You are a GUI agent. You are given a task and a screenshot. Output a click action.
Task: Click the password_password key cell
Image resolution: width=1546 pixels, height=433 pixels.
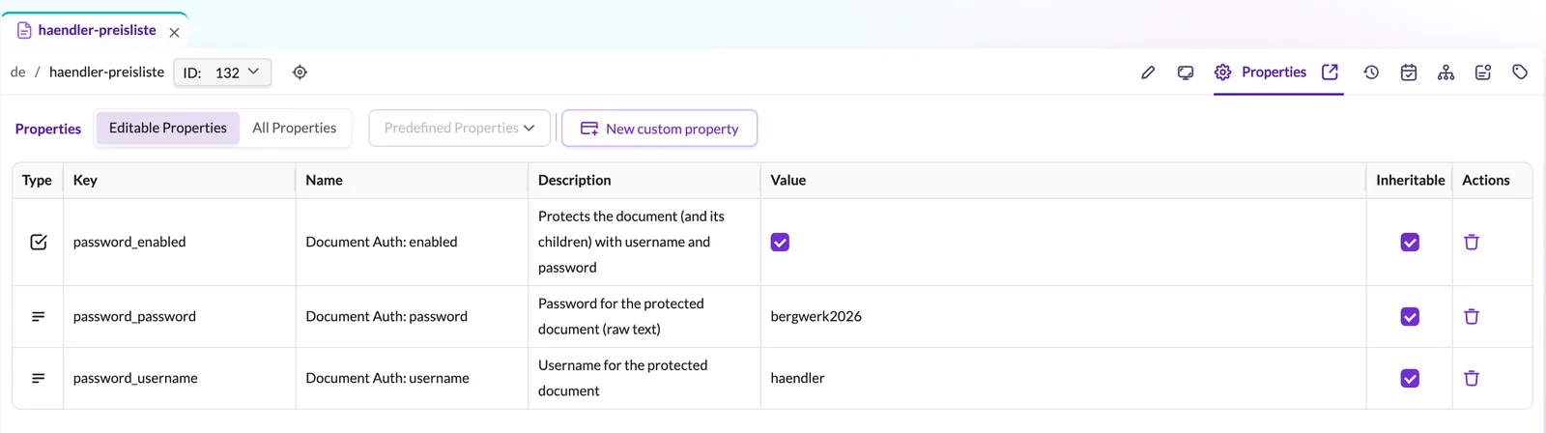click(180, 317)
